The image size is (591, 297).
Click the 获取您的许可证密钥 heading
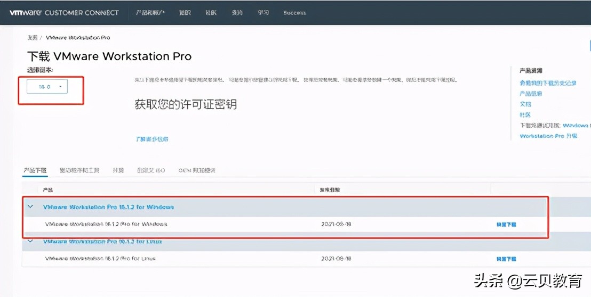[x=186, y=104]
